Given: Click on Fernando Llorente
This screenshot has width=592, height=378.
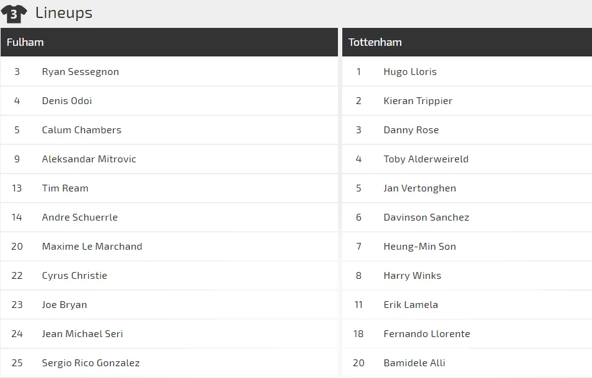Looking at the screenshot, I should click(427, 334).
